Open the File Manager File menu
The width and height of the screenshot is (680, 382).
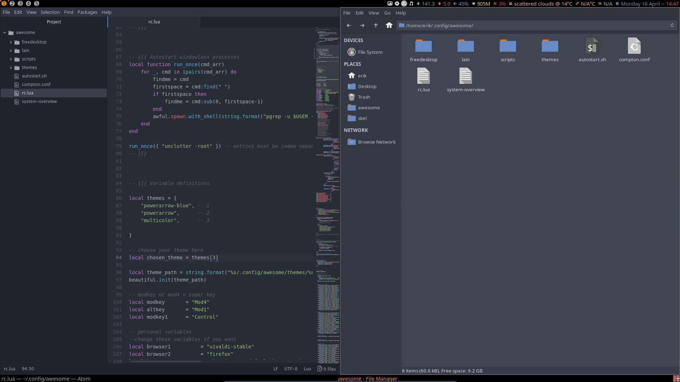click(x=347, y=13)
